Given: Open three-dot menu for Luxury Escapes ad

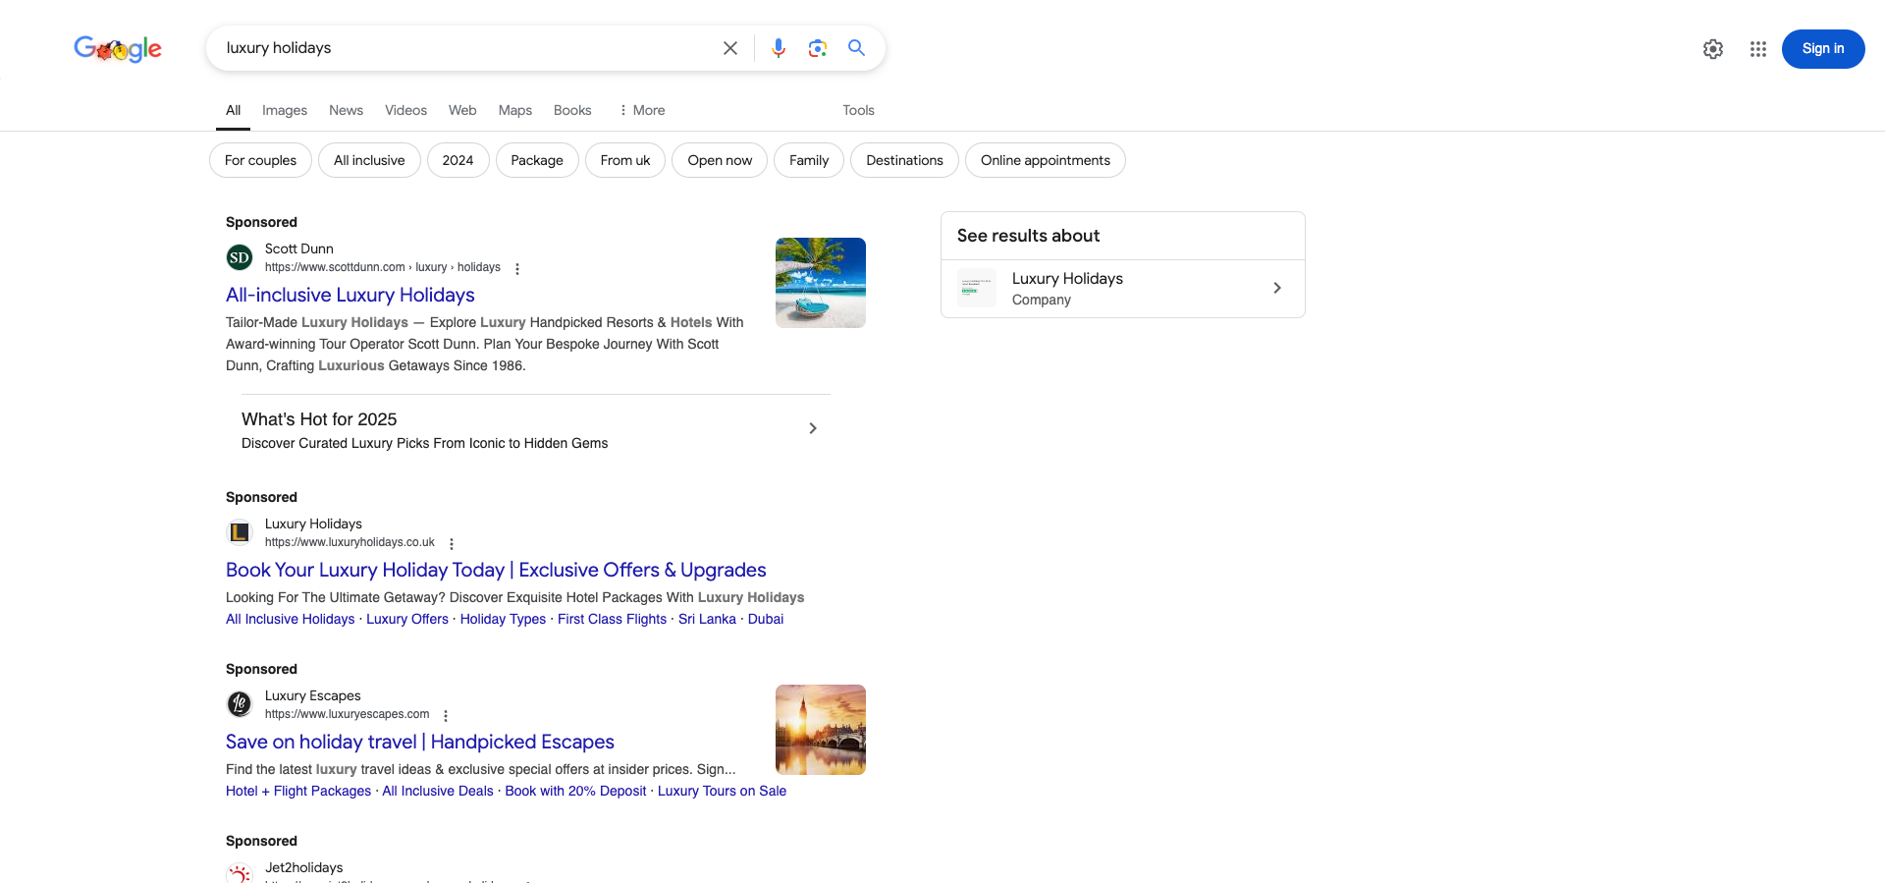Looking at the screenshot, I should (446, 715).
